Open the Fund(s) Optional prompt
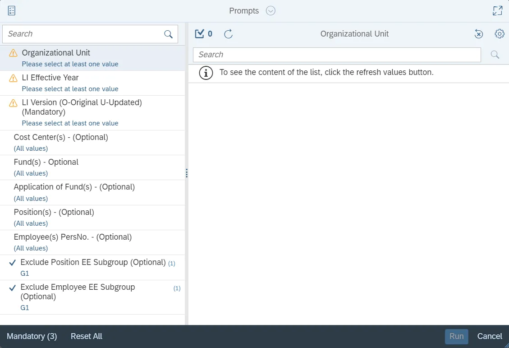509x348 pixels. [46, 162]
